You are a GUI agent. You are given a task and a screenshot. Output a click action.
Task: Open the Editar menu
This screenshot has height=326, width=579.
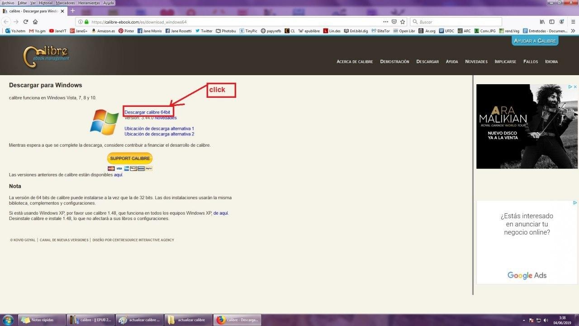pos(22,3)
